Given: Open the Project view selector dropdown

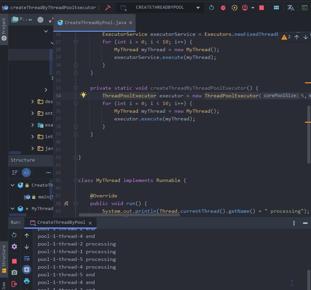Looking at the screenshot, I should click(22, 19).
